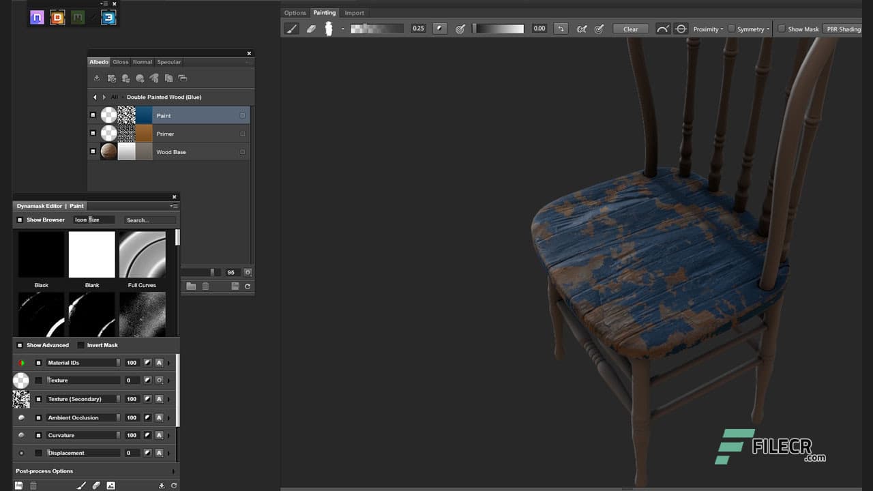This screenshot has width=873, height=491.
Task: Click the export icon in the Albedo layer toolbar
Action: tap(96, 78)
